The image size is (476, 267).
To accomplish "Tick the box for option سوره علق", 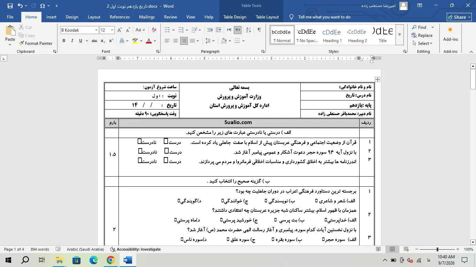I will (228, 239).
